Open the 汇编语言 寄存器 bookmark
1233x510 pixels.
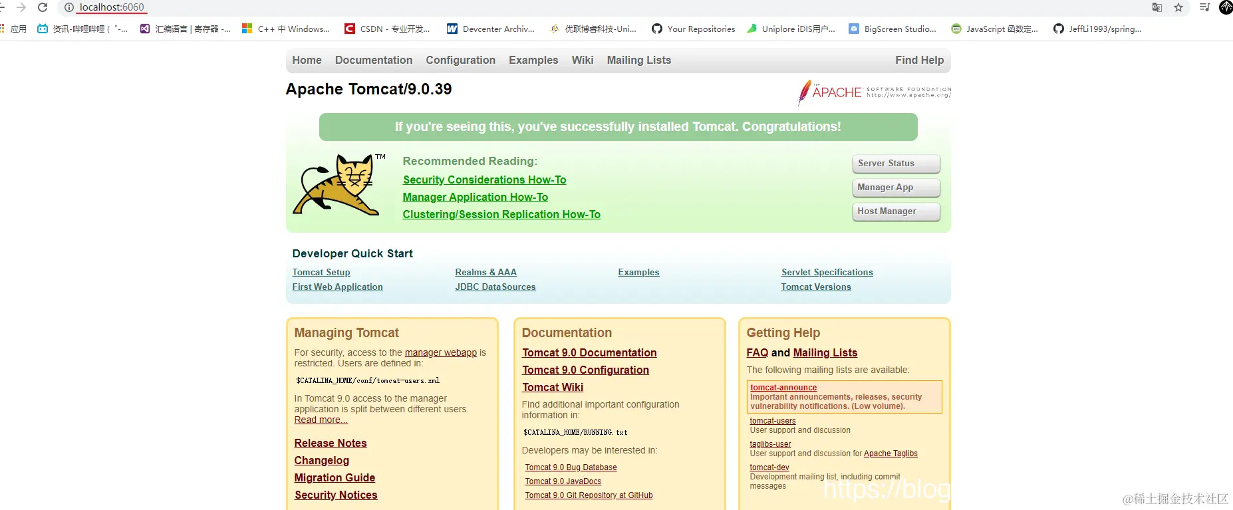186,29
